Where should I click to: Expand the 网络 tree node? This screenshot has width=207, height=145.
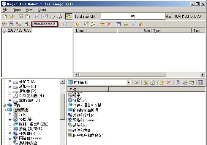[4, 105]
